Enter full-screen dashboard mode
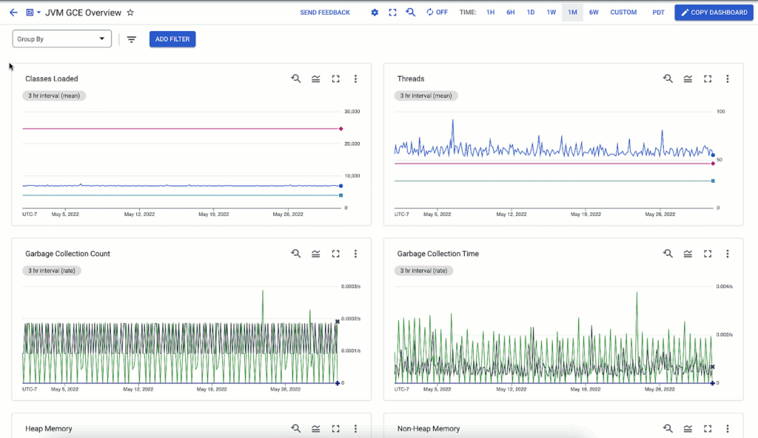 click(392, 12)
